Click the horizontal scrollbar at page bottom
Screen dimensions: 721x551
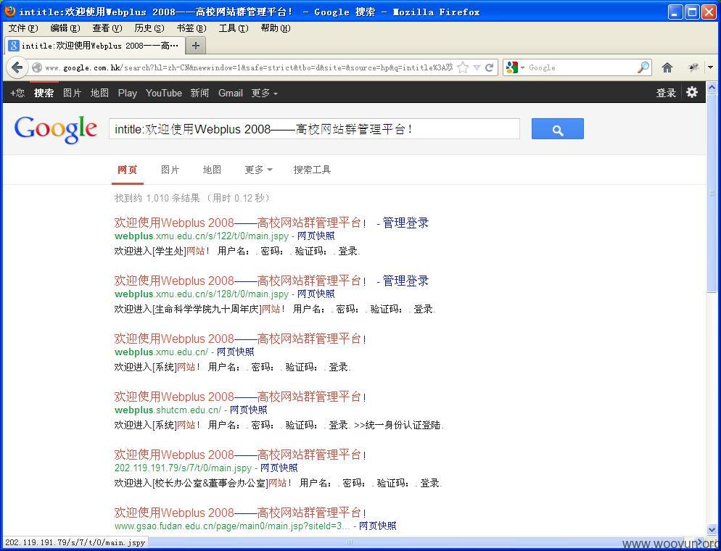tap(350, 542)
